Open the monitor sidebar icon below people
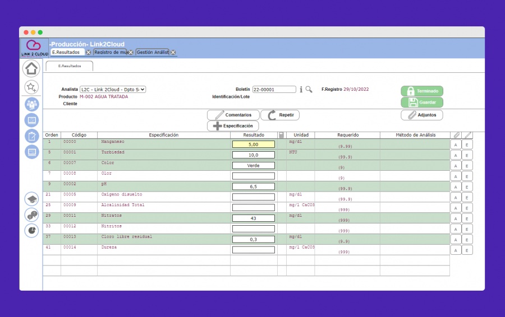This screenshot has width=505, height=317. coord(31,120)
